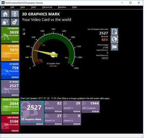Viewport: 168px width, 138px height.
Task: Maximize the PerformanceTest window
Action: pos(131,3)
